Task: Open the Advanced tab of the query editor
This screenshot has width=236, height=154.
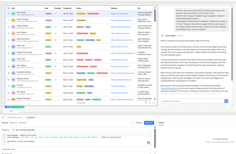Action: point(23,123)
